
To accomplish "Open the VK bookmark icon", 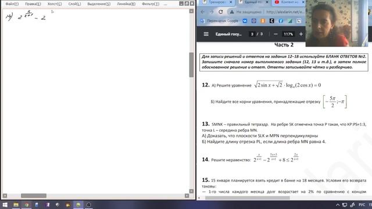I will pos(245,21).
